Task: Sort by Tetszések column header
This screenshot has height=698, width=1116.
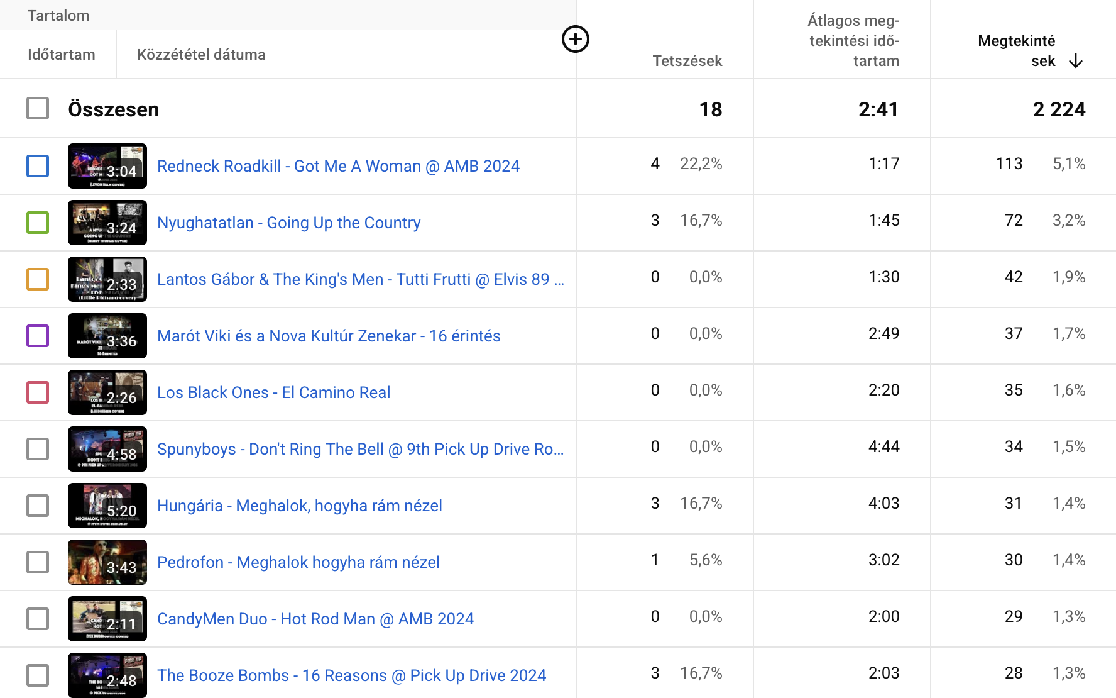Action: click(x=687, y=61)
